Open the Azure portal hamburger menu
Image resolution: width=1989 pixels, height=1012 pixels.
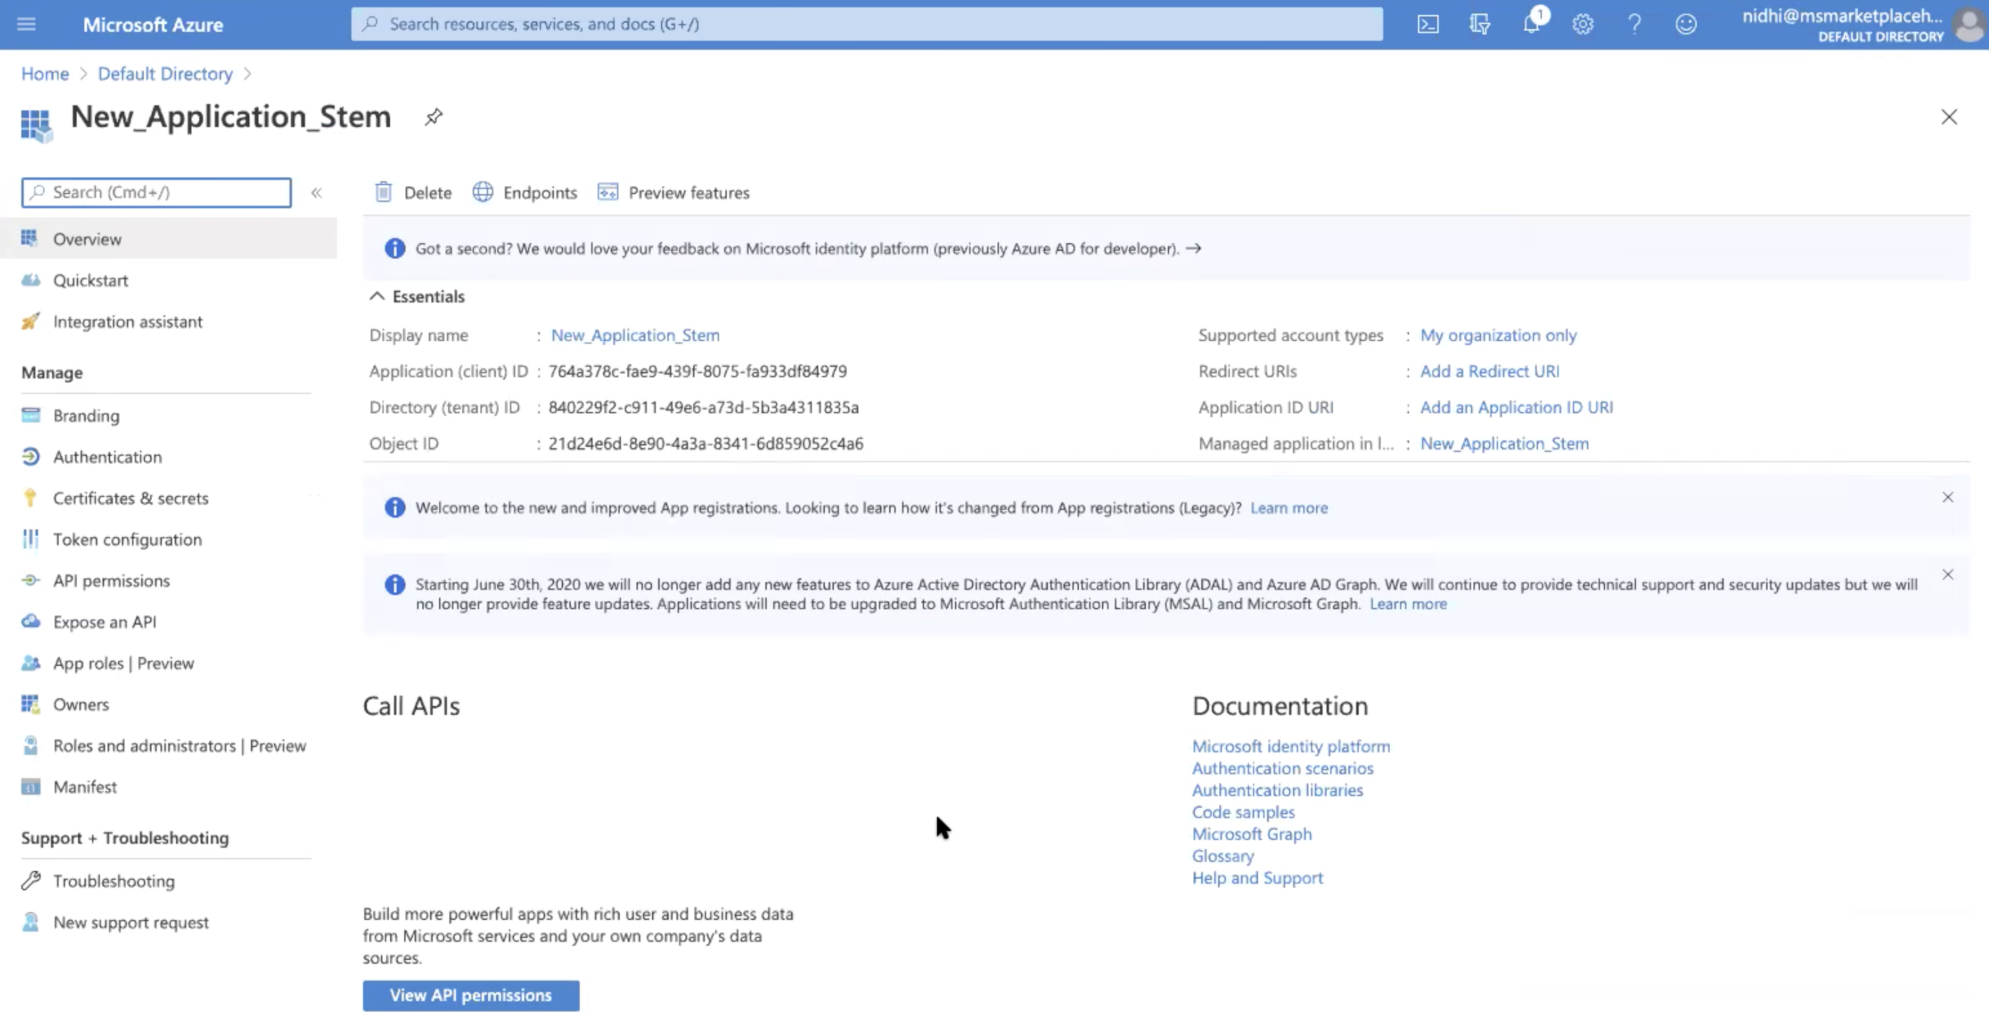(x=27, y=24)
